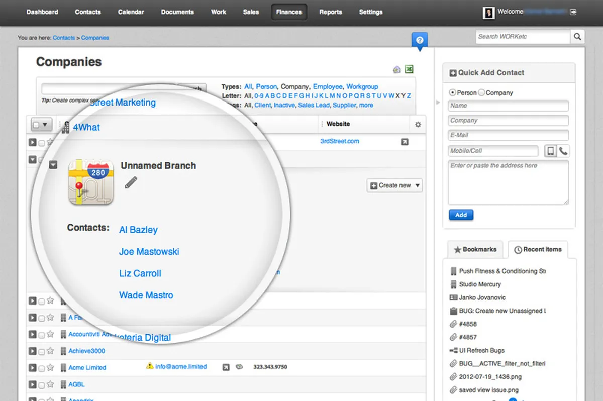This screenshot has width=603, height=401.
Task: Star the Acme Limited company row
Action: click(x=50, y=367)
